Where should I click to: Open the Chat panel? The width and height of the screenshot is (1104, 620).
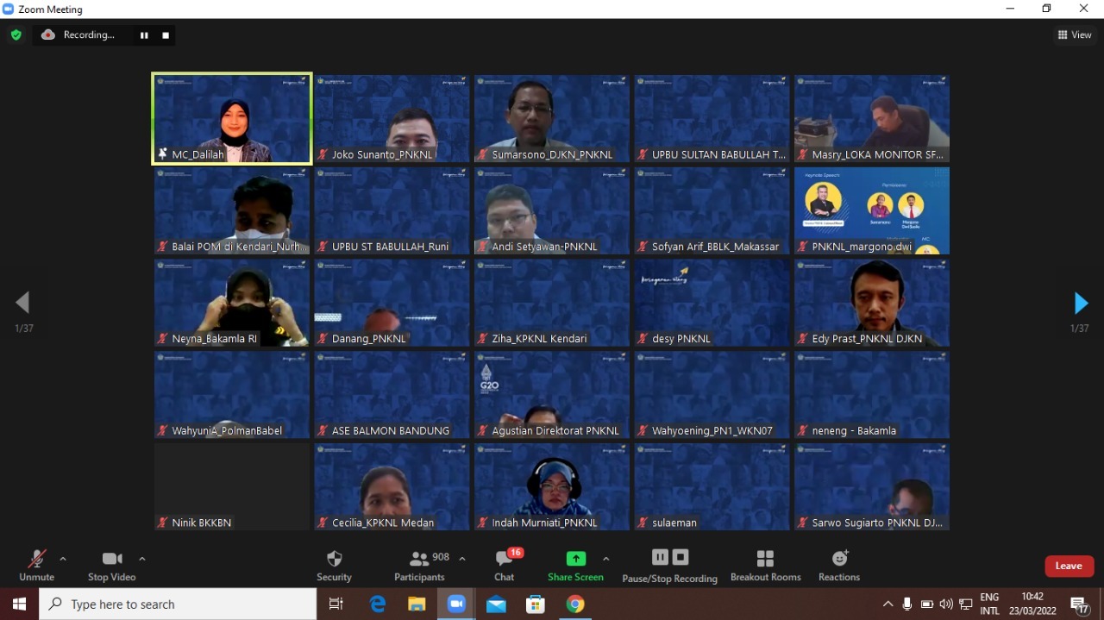(505, 566)
